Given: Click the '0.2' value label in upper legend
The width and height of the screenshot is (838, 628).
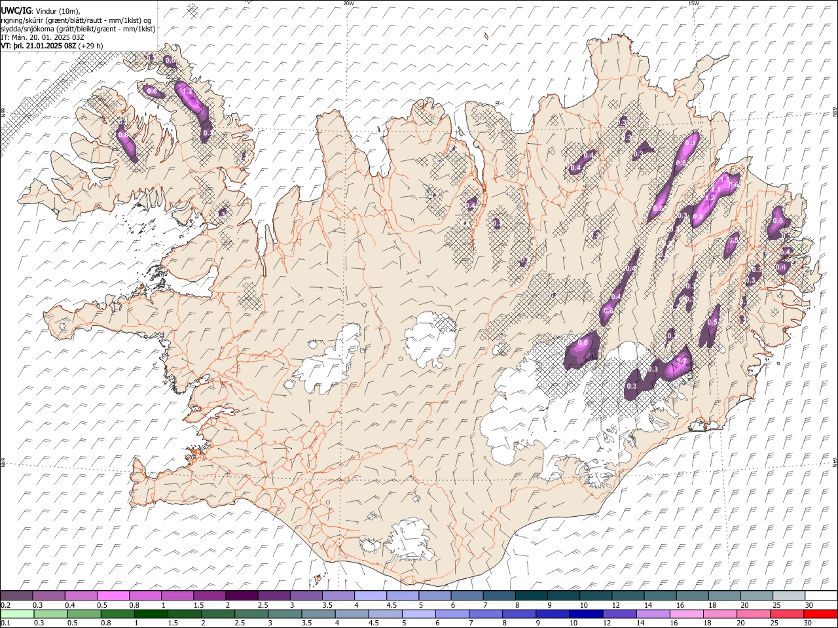Looking at the screenshot, I should coord(5,604).
